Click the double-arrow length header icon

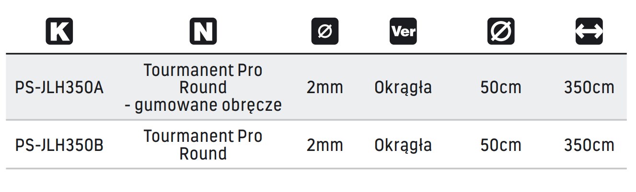click(x=589, y=32)
